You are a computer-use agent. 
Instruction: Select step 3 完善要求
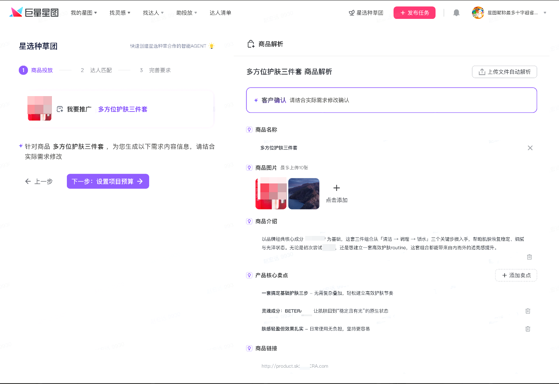pos(155,70)
